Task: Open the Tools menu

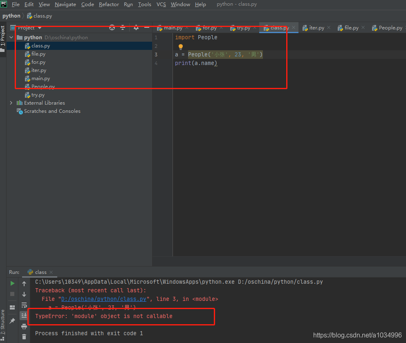Action: pos(144,4)
